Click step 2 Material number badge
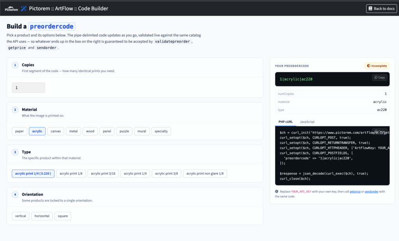This screenshot has height=241, width=399. click(x=15, y=110)
